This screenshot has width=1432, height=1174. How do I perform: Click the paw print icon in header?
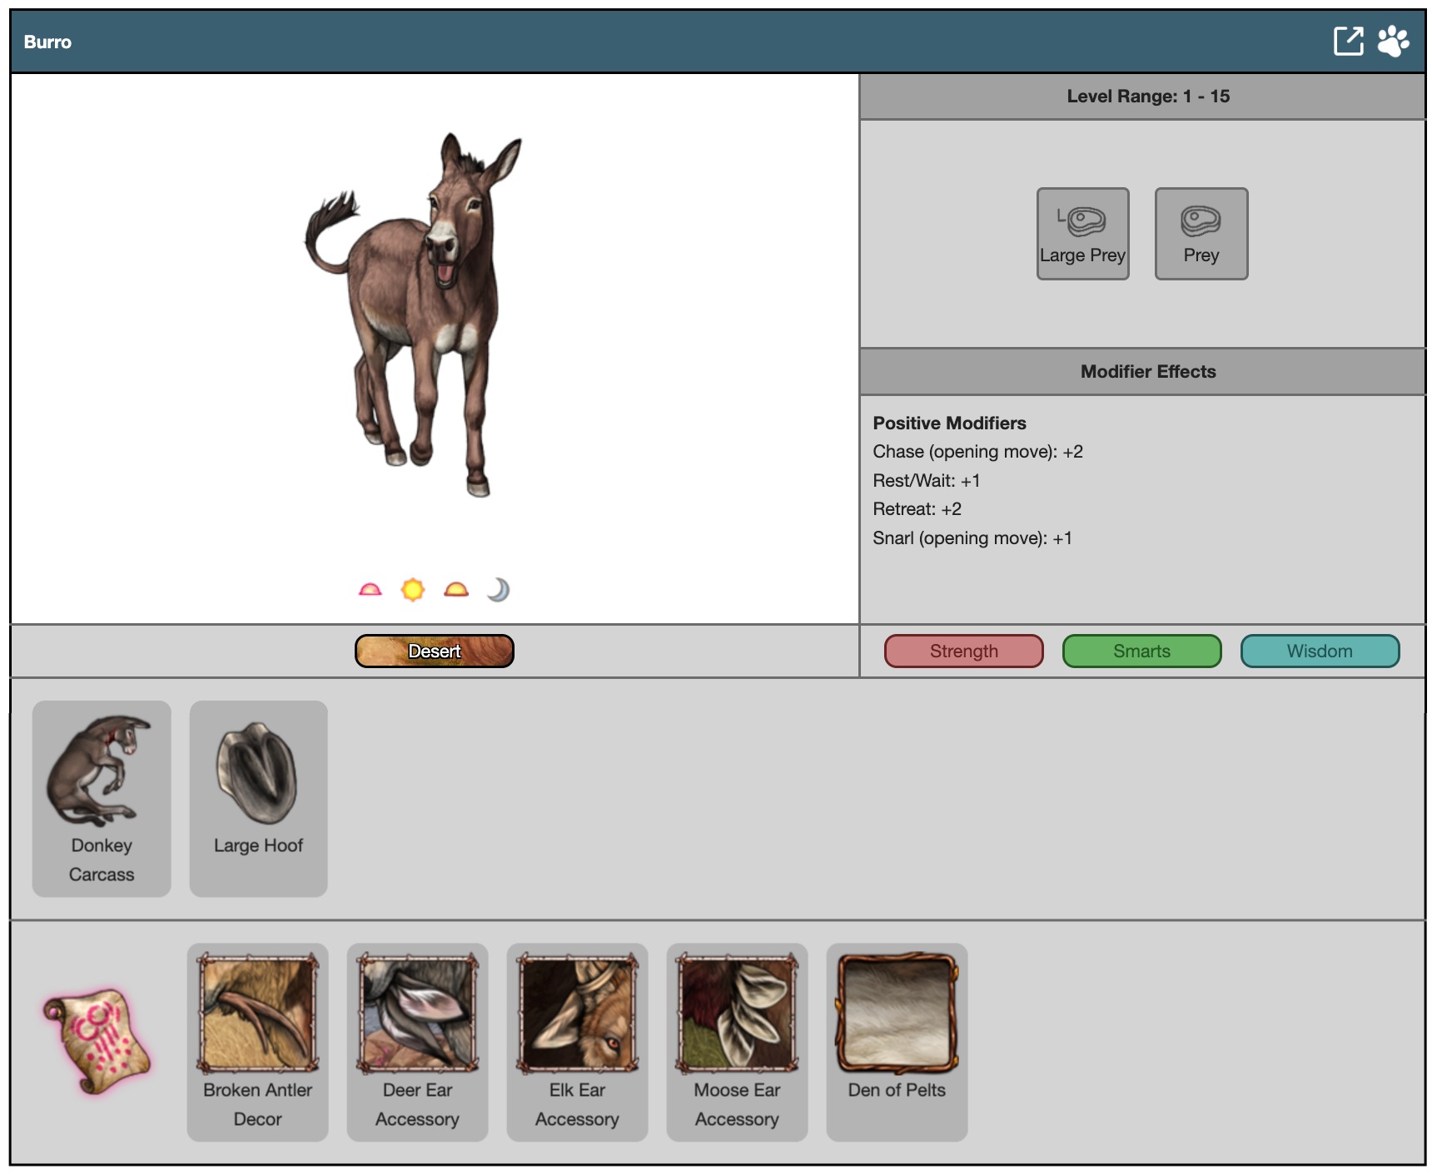coord(1393,41)
